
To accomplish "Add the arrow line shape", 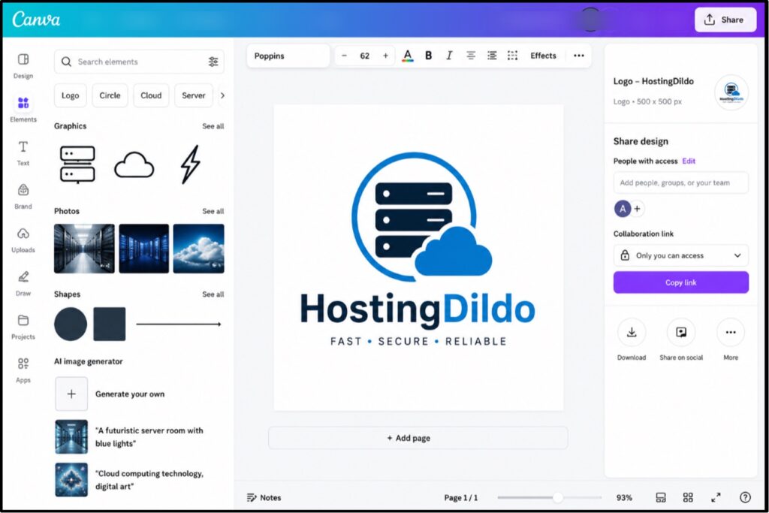I will (x=179, y=324).
